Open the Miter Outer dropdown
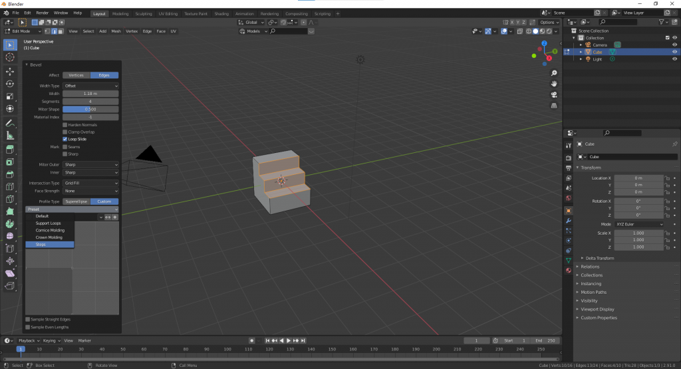 click(x=90, y=164)
